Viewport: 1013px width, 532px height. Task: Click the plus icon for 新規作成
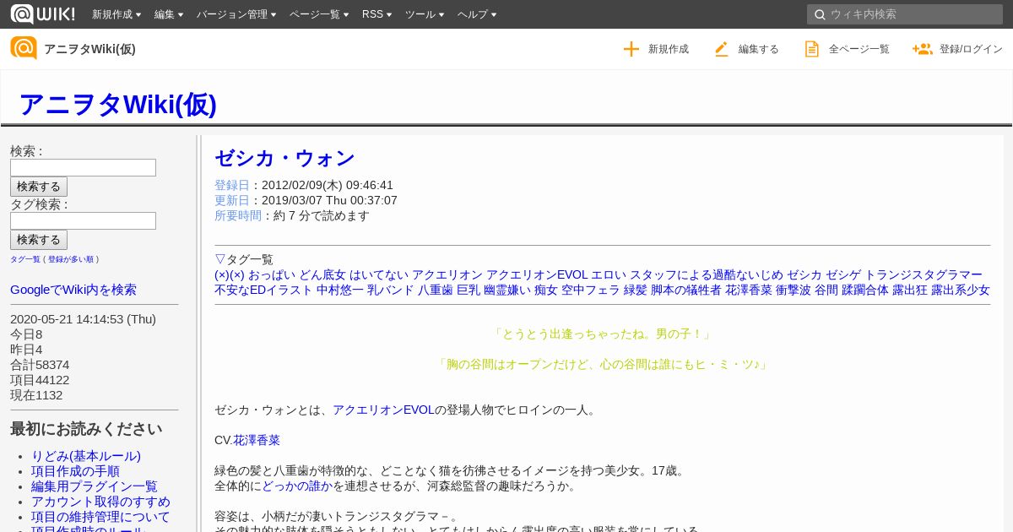pos(631,49)
